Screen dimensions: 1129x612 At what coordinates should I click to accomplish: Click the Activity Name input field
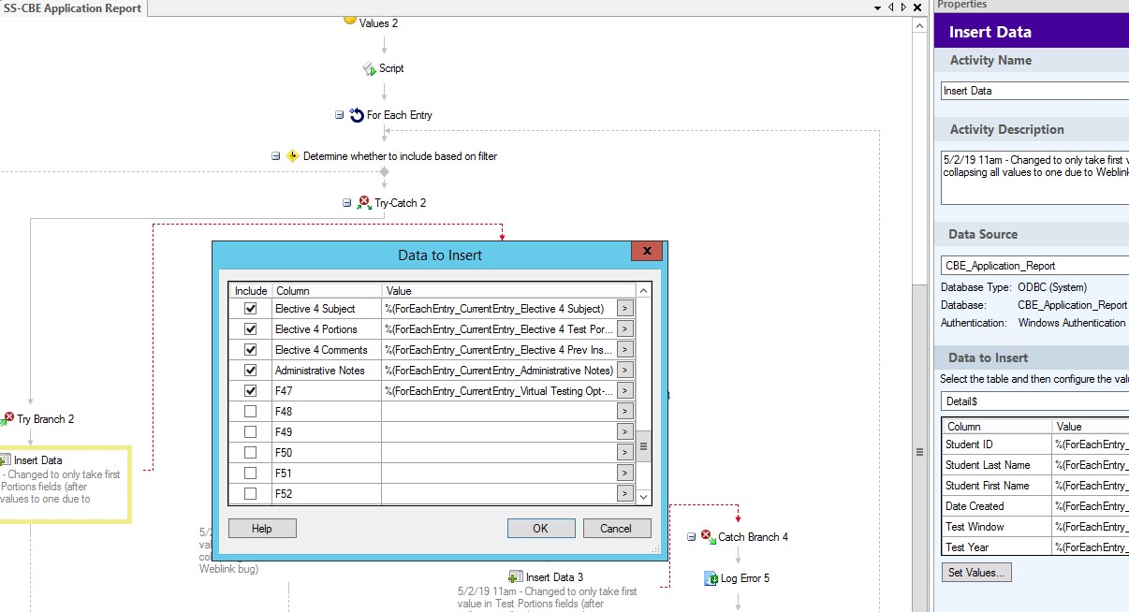[x=1034, y=91]
